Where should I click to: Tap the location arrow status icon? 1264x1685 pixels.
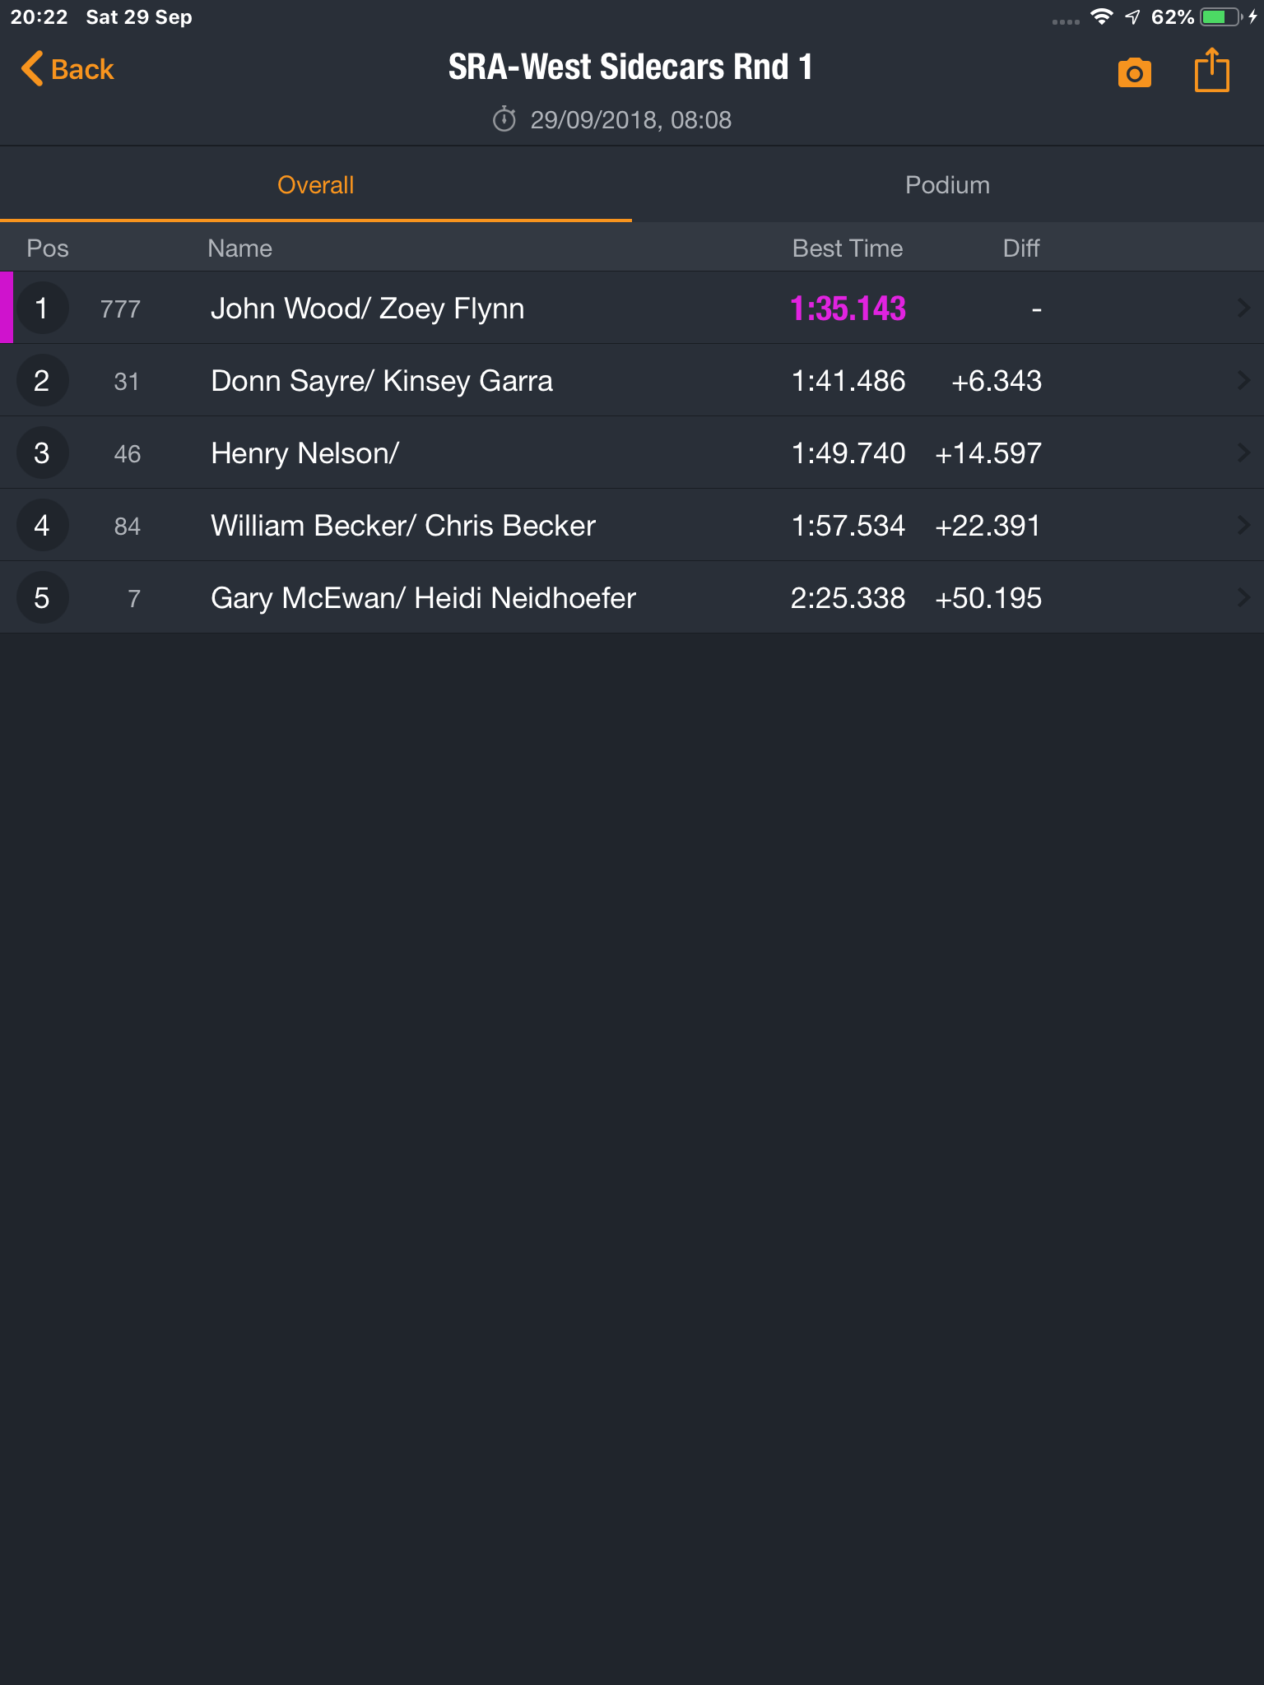pyautogui.click(x=1133, y=17)
